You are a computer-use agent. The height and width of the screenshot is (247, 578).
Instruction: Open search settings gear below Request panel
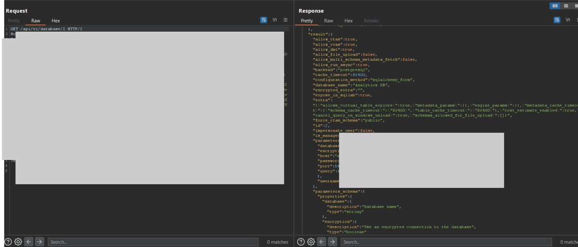[x=18, y=242]
